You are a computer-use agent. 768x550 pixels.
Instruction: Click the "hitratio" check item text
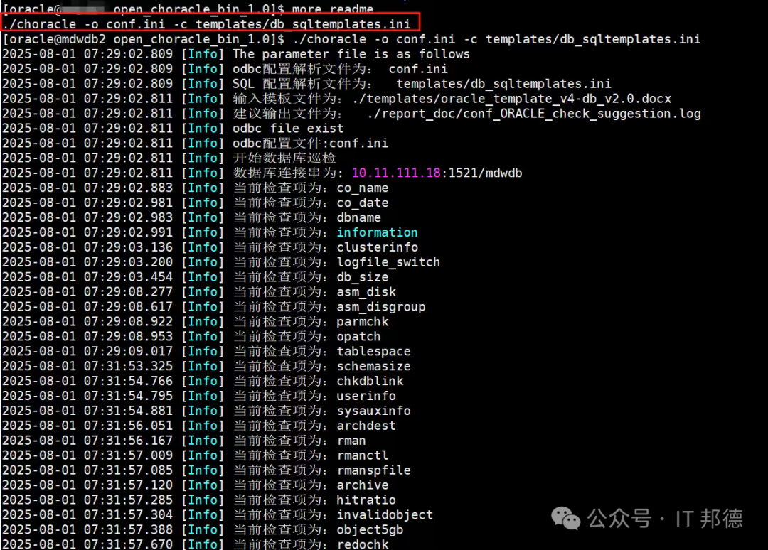pos(366,500)
